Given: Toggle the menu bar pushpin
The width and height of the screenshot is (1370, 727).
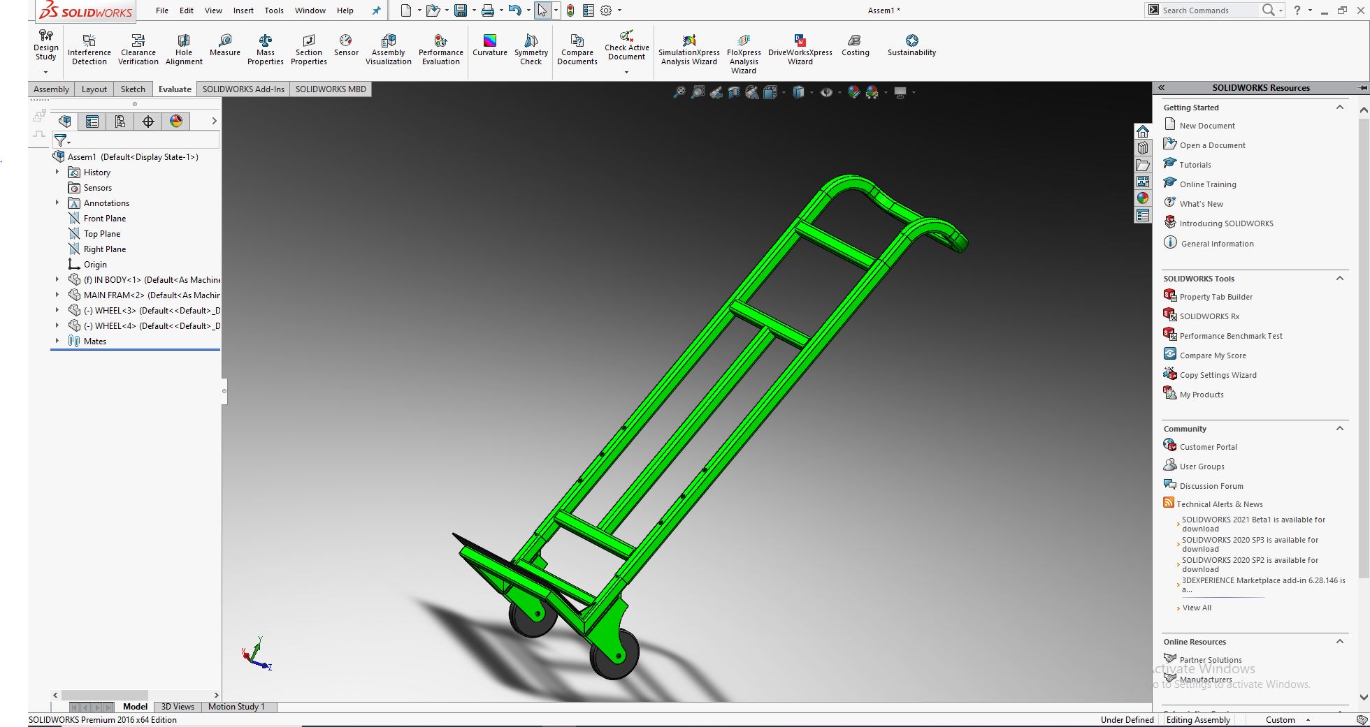Looking at the screenshot, I should pyautogui.click(x=376, y=10).
